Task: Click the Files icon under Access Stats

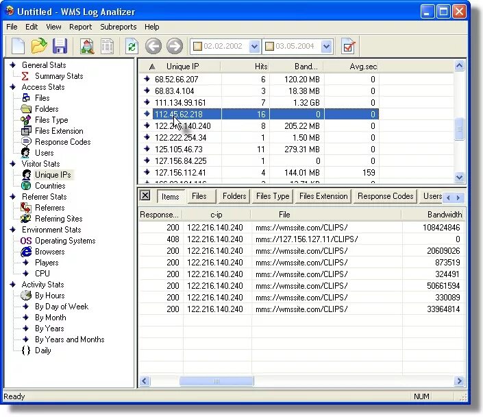Action: (26, 98)
